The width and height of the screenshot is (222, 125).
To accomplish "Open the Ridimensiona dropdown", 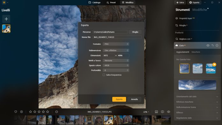I will tap(116, 50).
